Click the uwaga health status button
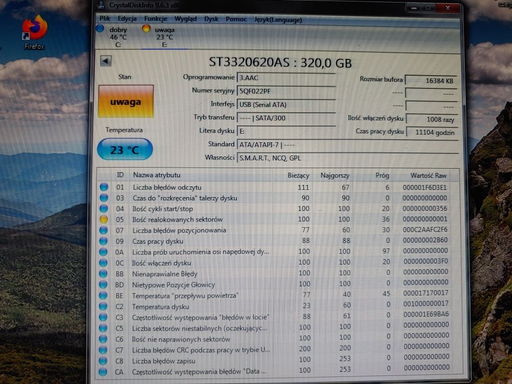This screenshot has width=512, height=384. tap(126, 101)
